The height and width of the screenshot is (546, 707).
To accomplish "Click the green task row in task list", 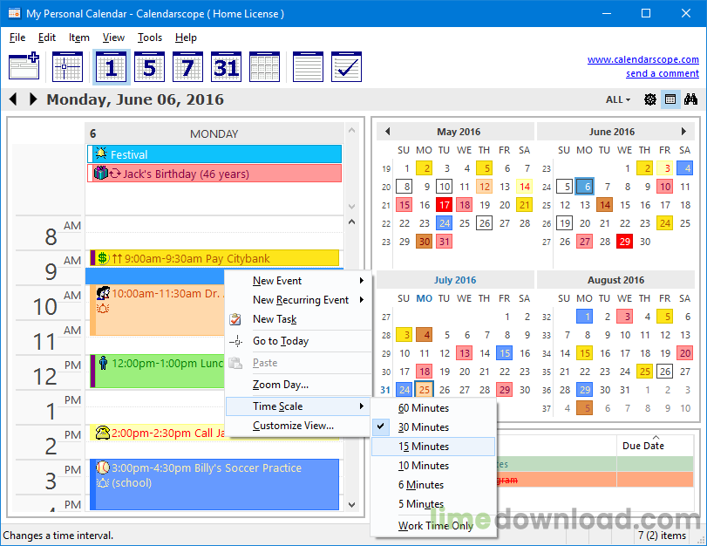I will pos(595,464).
